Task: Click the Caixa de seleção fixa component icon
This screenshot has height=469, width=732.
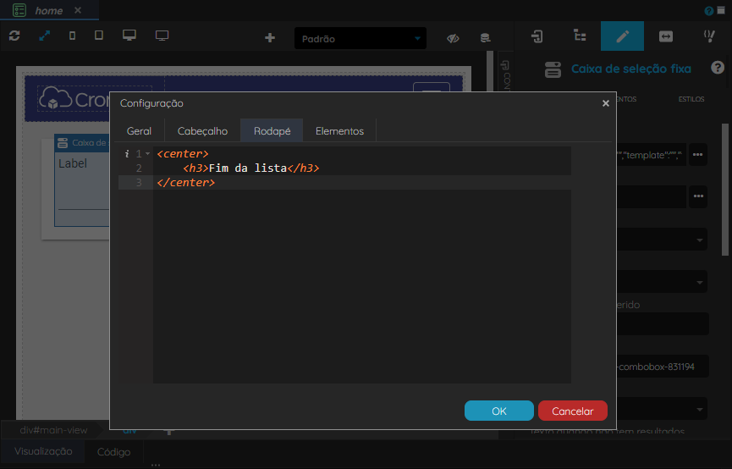Action: pyautogui.click(x=553, y=69)
